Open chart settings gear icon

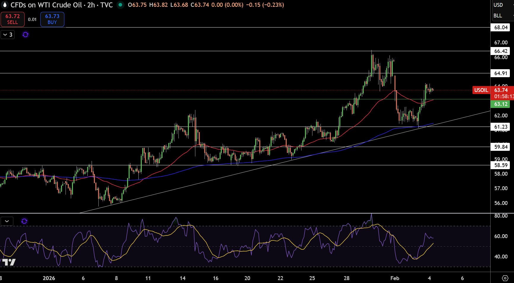point(505,278)
